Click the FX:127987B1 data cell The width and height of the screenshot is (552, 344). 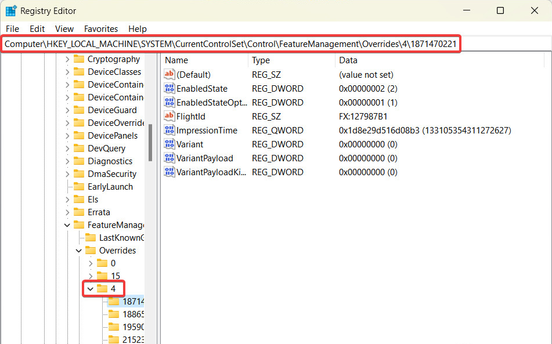(363, 117)
